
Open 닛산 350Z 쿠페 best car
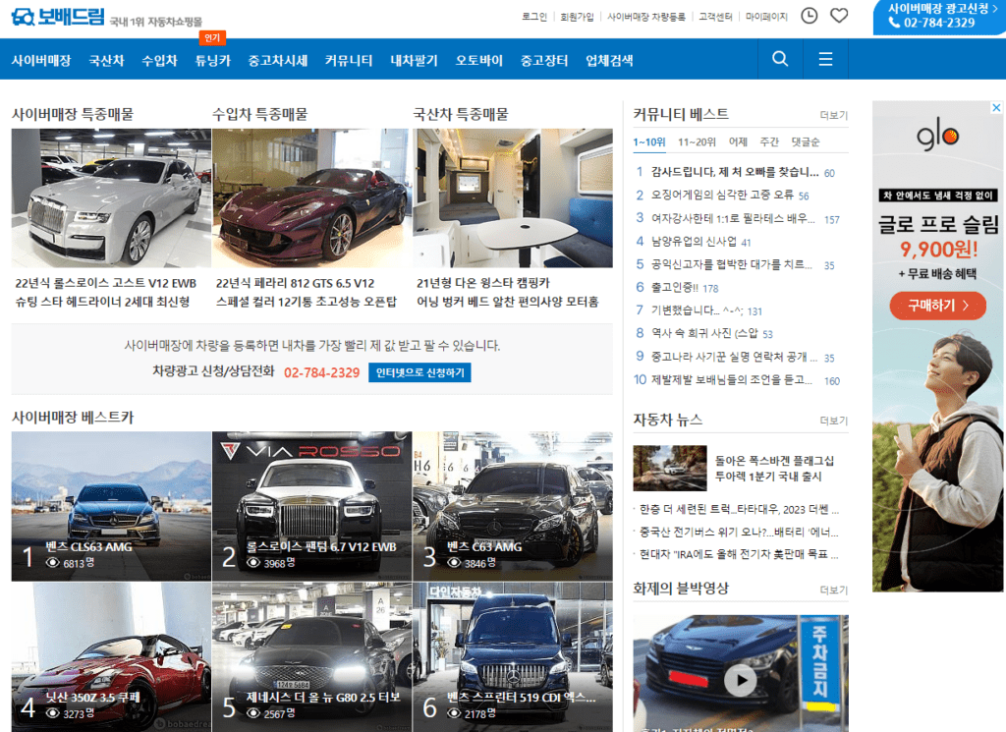click(111, 657)
